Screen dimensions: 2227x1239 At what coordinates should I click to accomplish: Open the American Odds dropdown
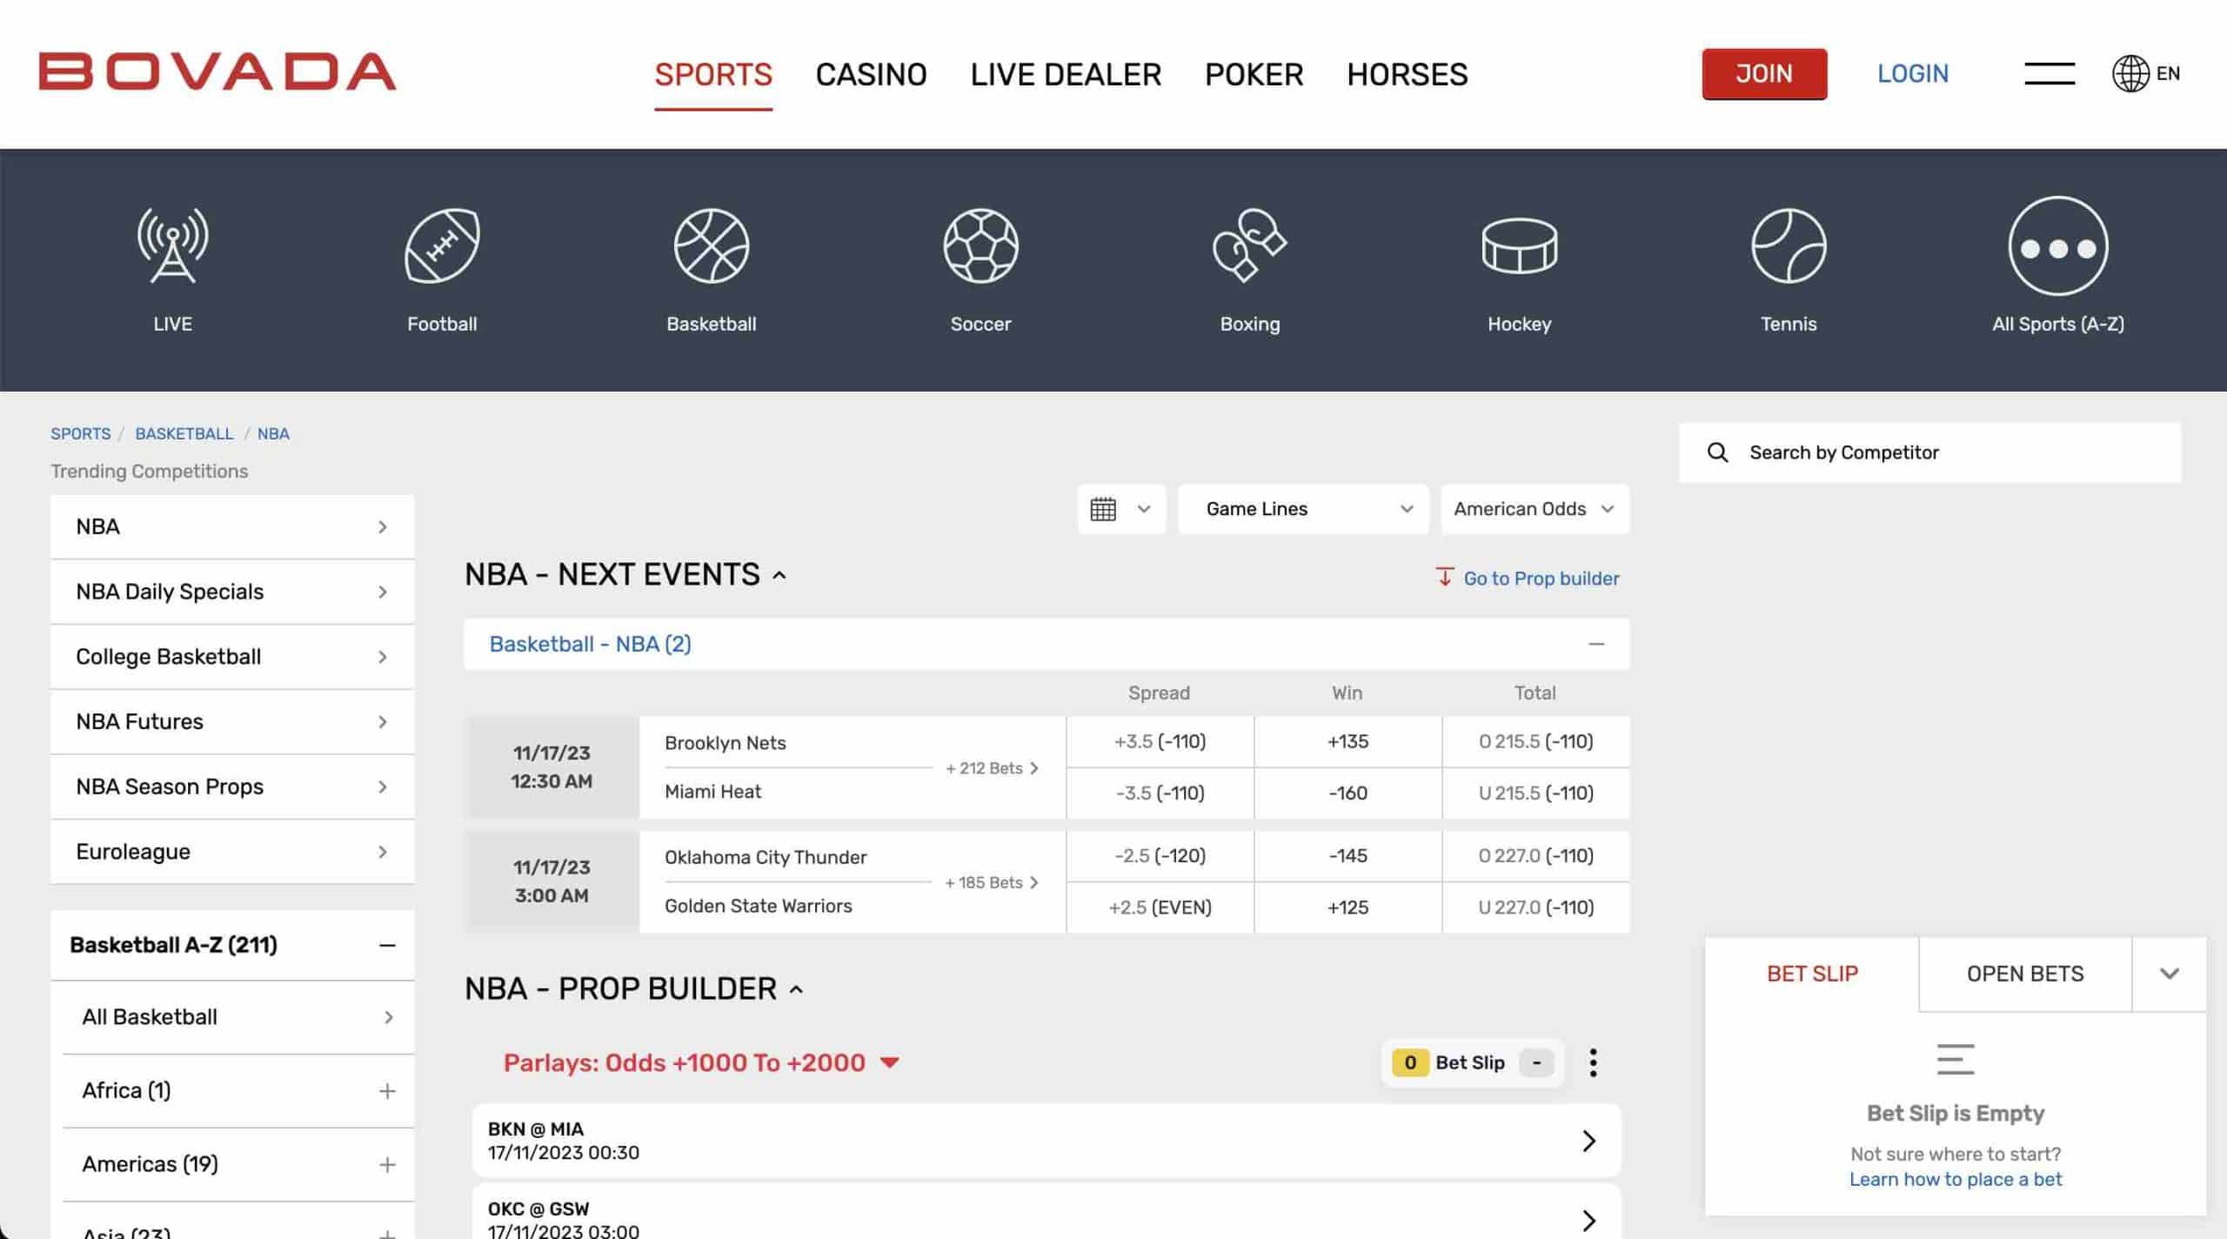click(1535, 509)
